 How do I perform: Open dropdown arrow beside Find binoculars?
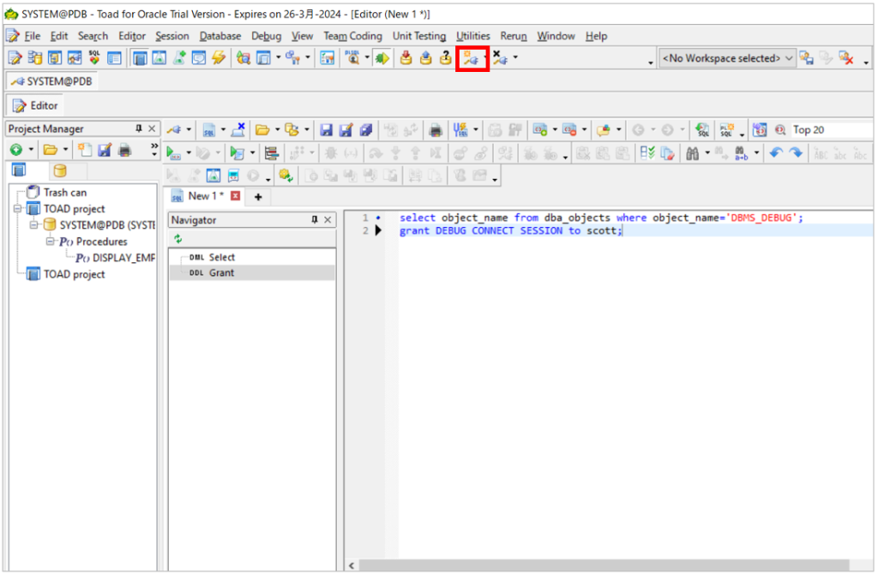pyautogui.click(x=707, y=152)
